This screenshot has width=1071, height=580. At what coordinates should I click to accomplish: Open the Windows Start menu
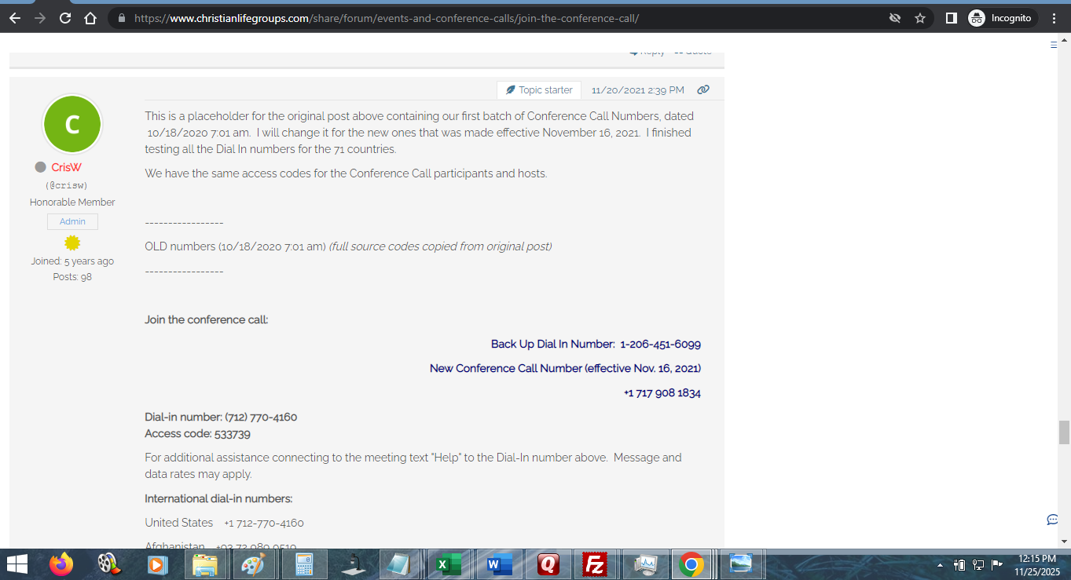click(x=17, y=564)
